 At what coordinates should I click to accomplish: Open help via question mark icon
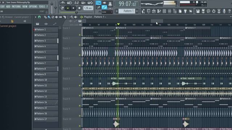(x=229, y=11)
